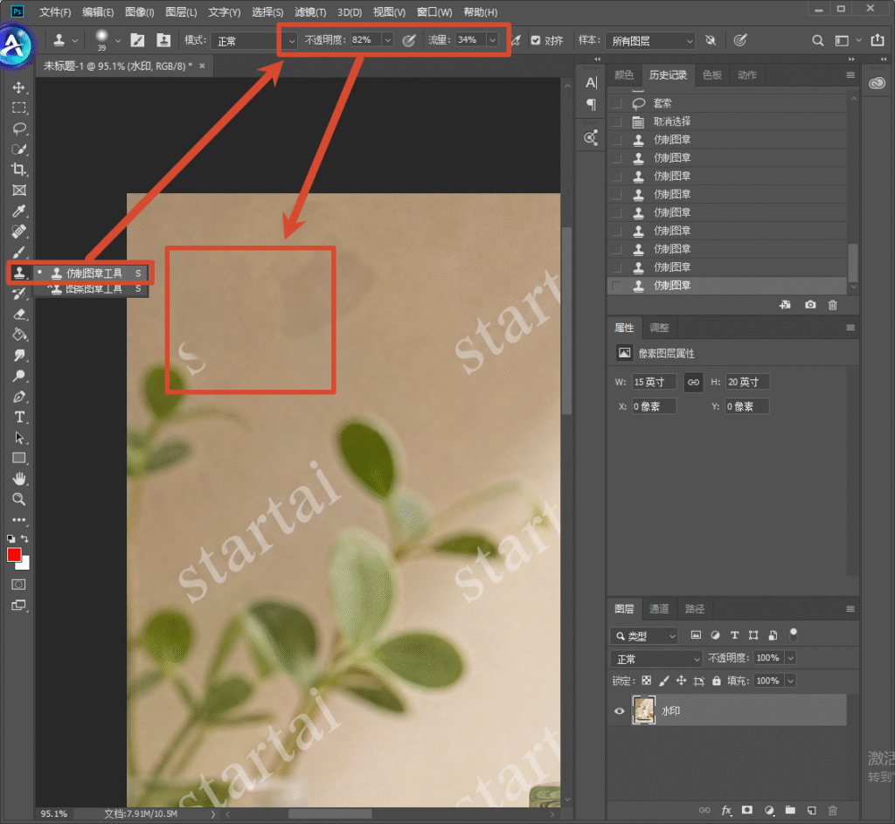Toggle lock transparent pixels
Screen dimensions: 895x824
point(646,681)
